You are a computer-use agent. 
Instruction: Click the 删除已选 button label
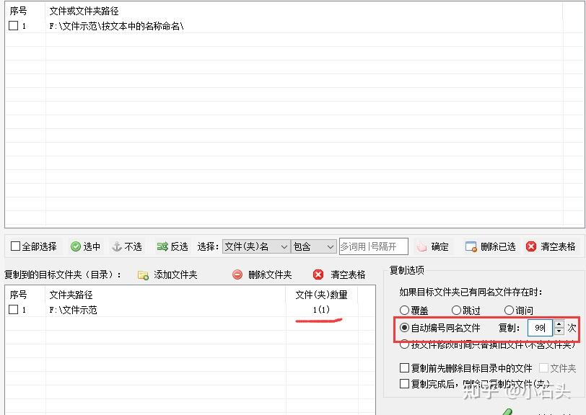[x=498, y=246]
